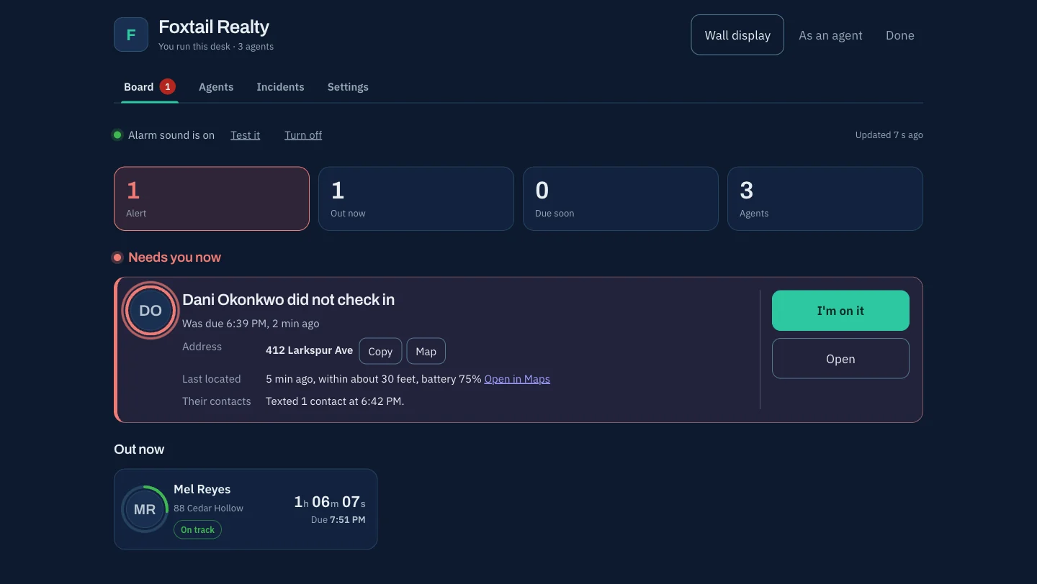The width and height of the screenshot is (1037, 584).
Task: Click the last located '5 min ago' details text
Action: (x=373, y=378)
